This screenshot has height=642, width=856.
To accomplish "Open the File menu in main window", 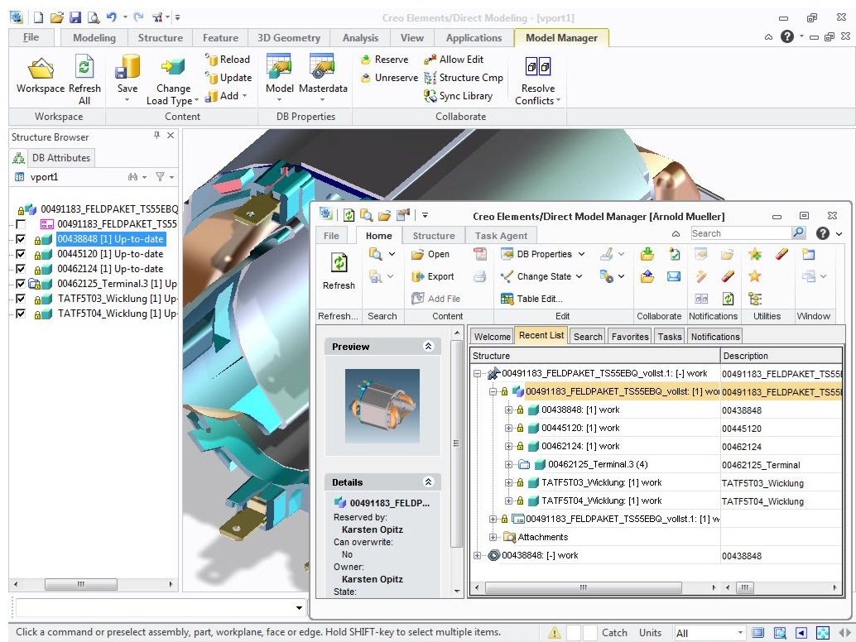I will coord(31,37).
